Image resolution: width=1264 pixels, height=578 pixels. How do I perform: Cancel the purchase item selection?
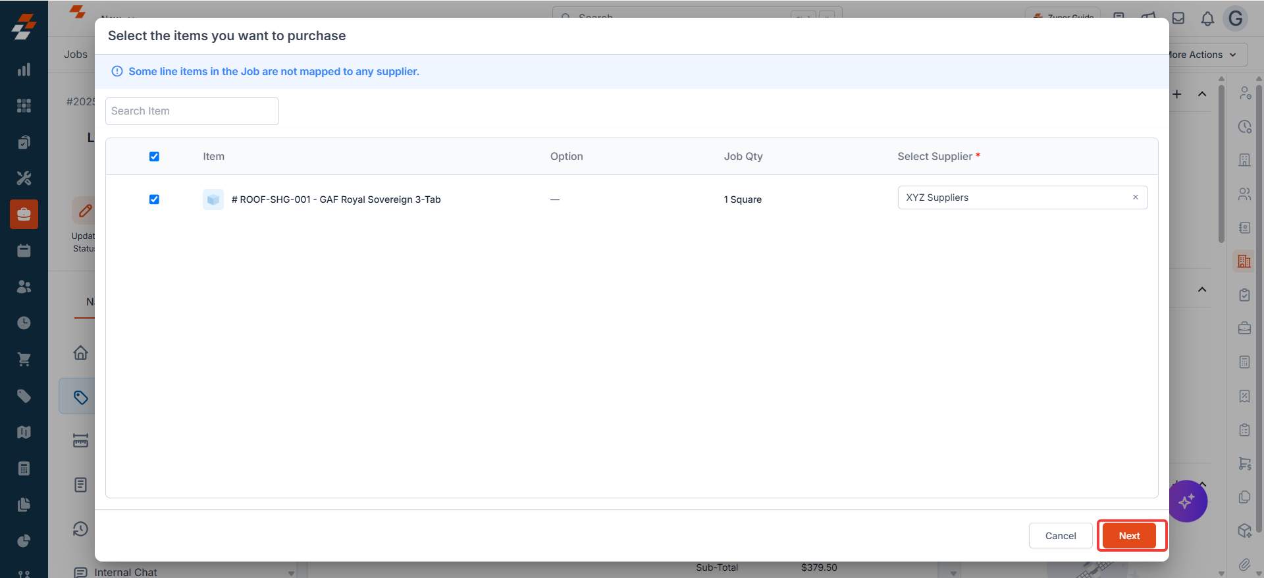coord(1061,536)
